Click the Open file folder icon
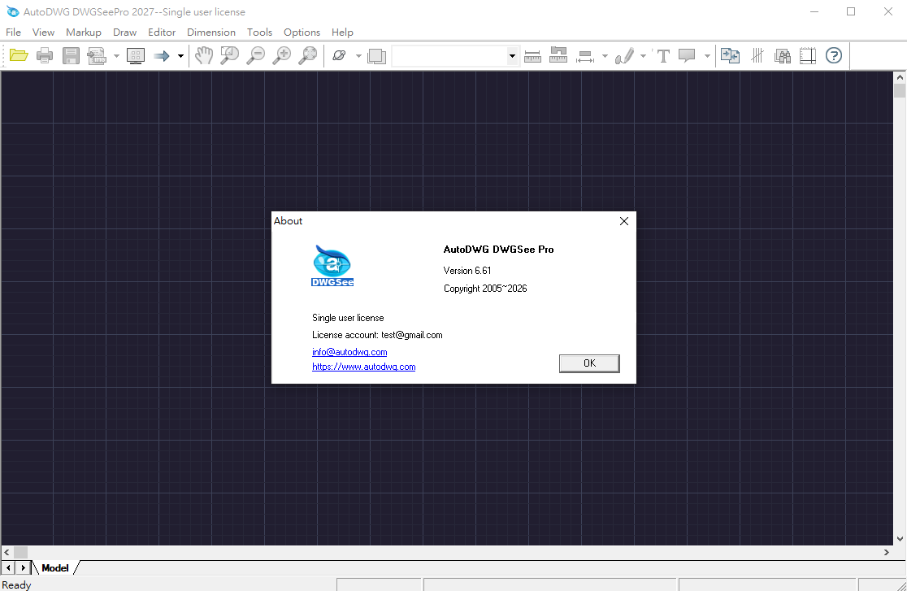Viewport: 907px width, 591px height. coord(19,56)
